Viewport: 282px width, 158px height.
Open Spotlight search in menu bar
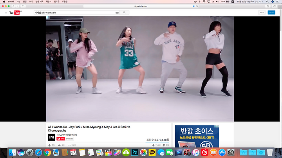268,2
